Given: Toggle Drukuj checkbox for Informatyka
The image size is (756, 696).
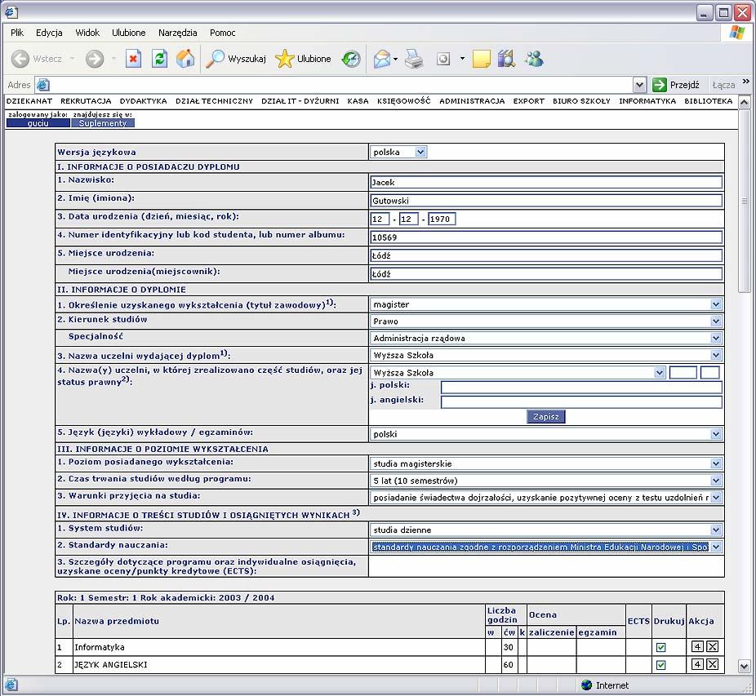Looking at the screenshot, I should [x=661, y=647].
